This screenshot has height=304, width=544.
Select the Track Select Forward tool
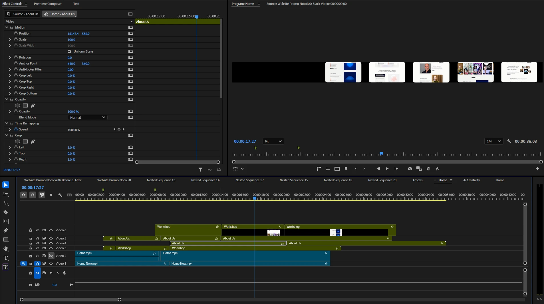[6, 194]
